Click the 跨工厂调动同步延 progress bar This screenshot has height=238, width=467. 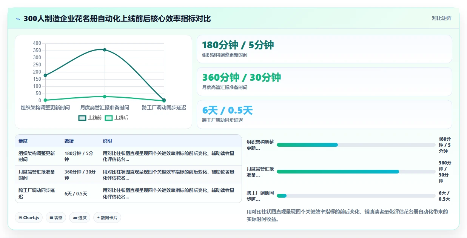pos(356,196)
